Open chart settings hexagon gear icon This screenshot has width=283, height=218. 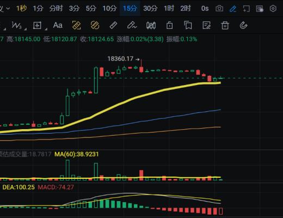(x=273, y=9)
